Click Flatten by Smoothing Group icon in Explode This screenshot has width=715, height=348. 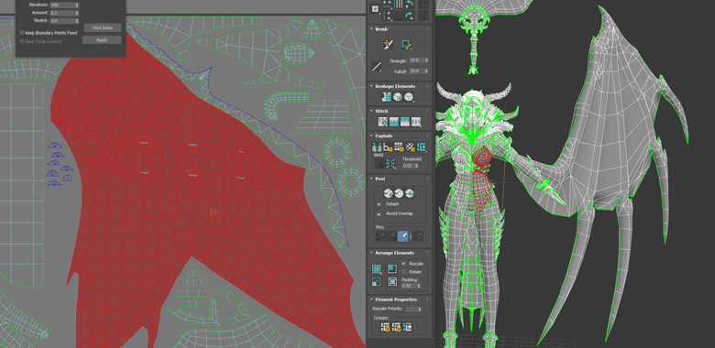pyautogui.click(x=399, y=147)
